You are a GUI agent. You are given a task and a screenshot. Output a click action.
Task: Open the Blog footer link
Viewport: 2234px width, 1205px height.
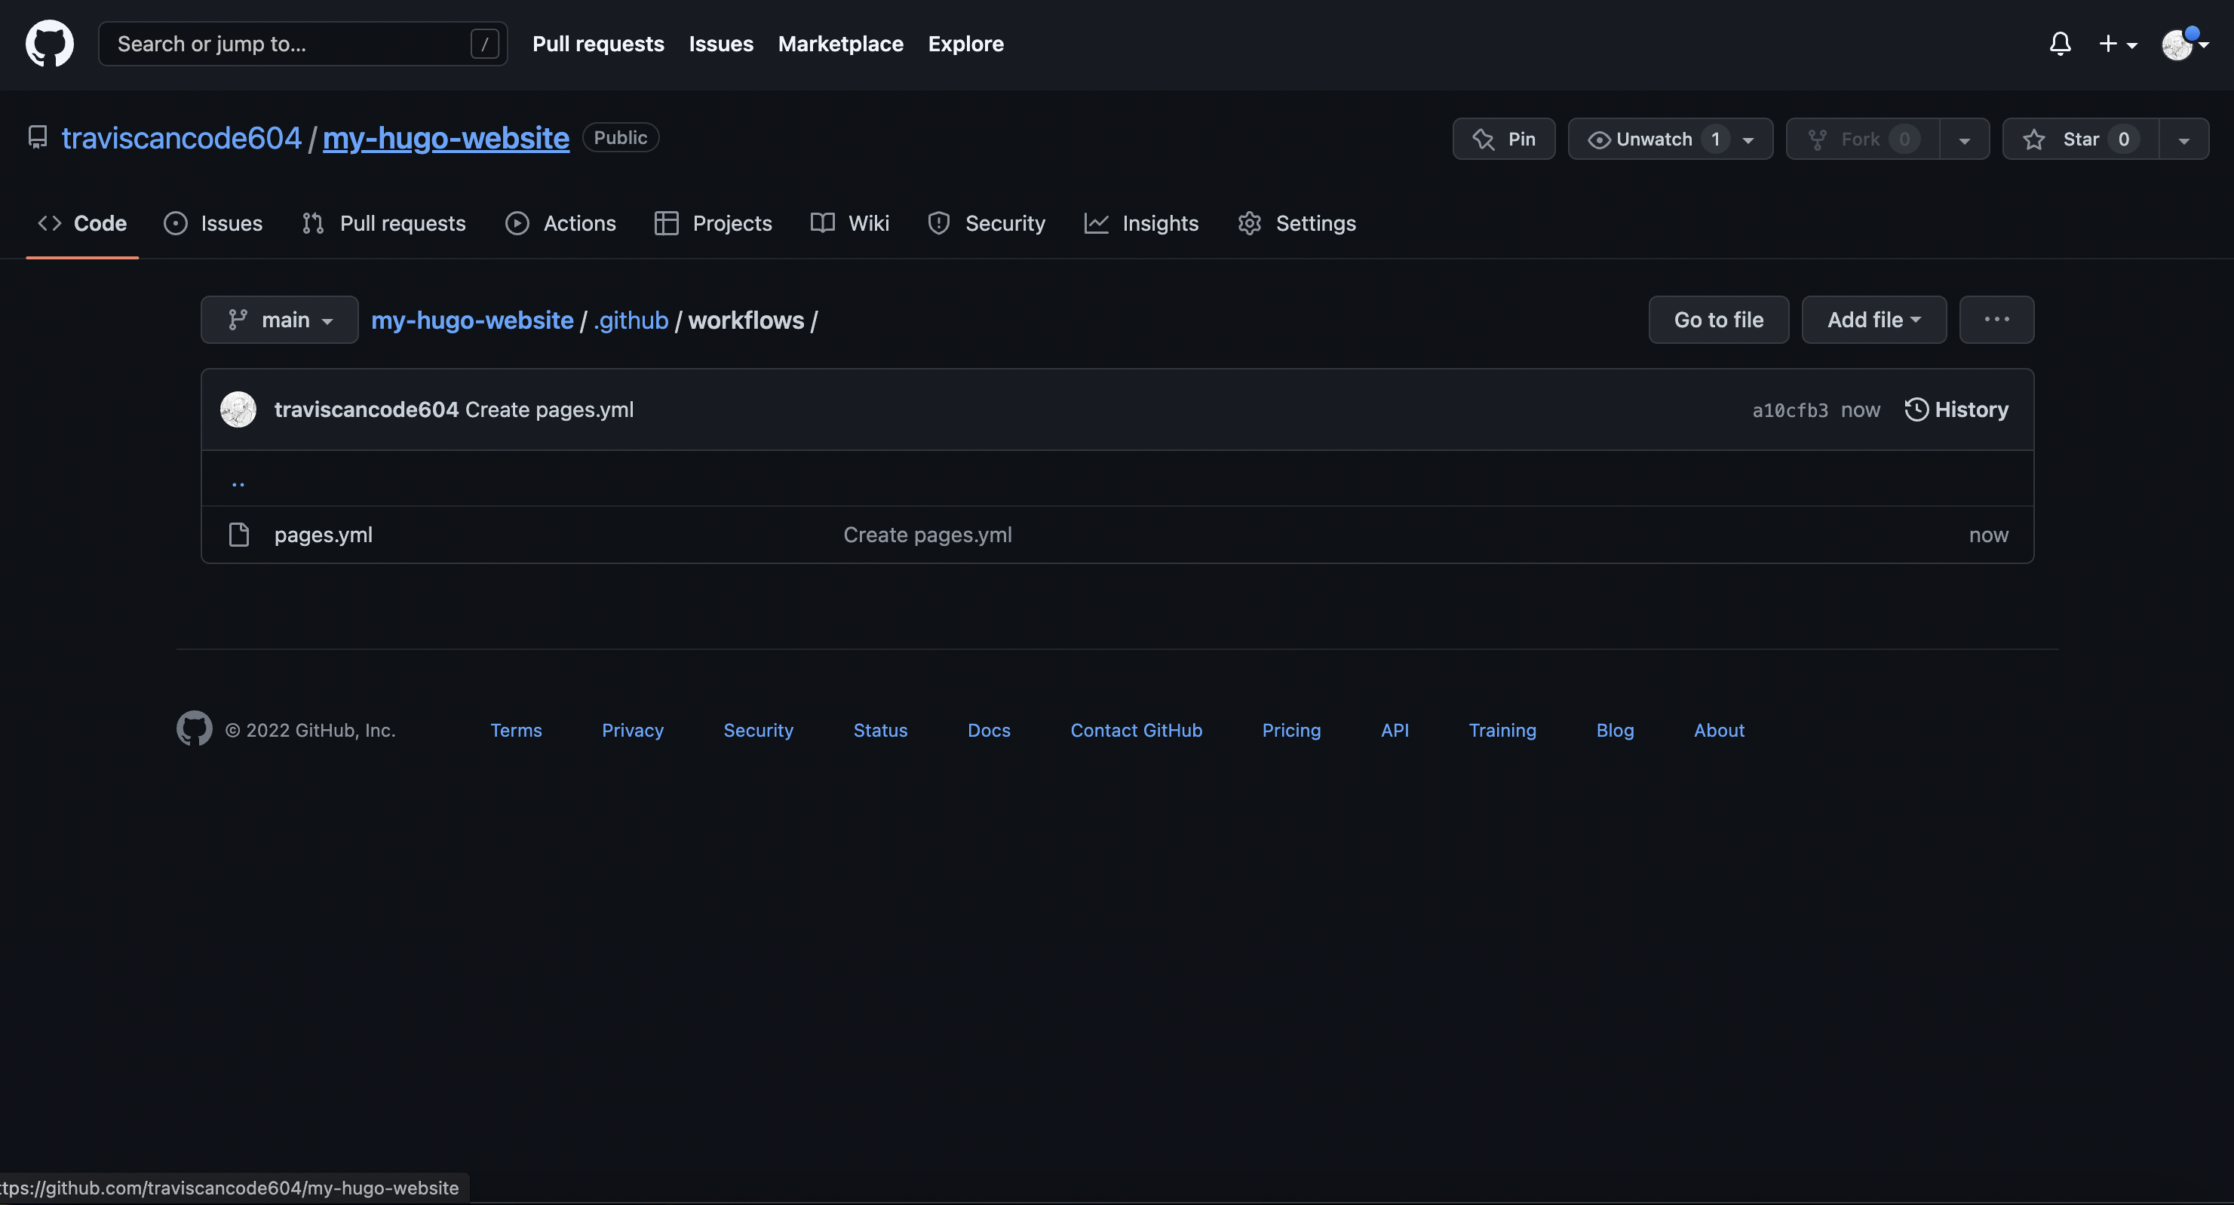coord(1615,730)
